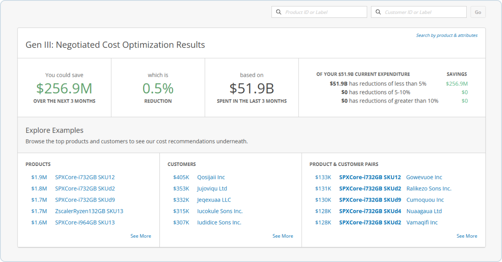Click the Product ID search magnifier icon
Viewport: 502px width, 262px height.
point(279,12)
